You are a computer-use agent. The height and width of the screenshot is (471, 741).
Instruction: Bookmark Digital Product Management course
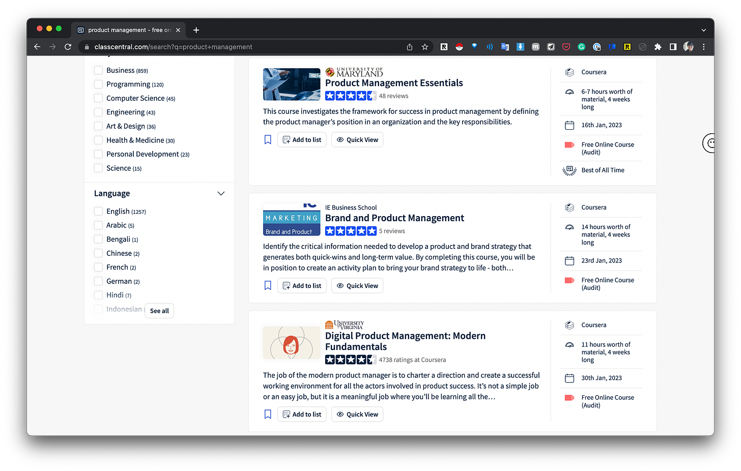pos(268,415)
